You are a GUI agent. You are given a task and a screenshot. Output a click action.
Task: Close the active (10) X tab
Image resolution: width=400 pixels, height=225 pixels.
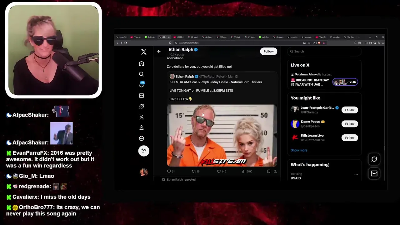169,37
